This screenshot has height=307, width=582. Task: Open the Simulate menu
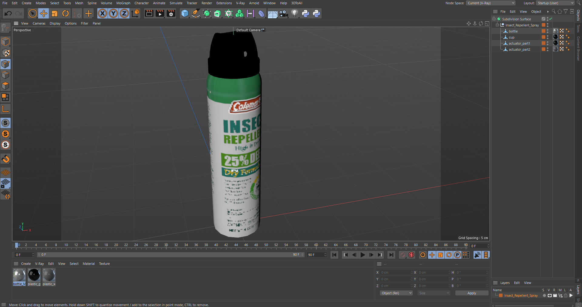point(176,3)
